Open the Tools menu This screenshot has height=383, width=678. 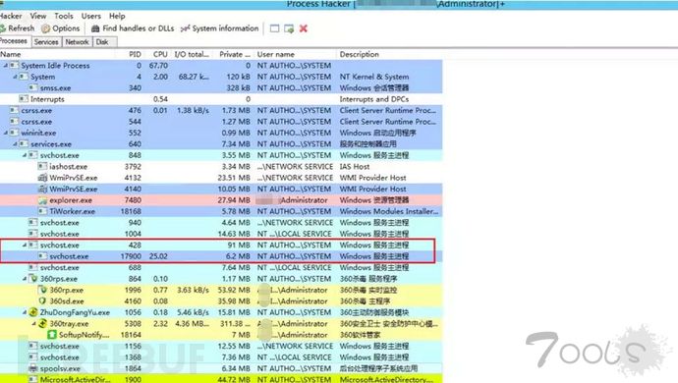[64, 16]
